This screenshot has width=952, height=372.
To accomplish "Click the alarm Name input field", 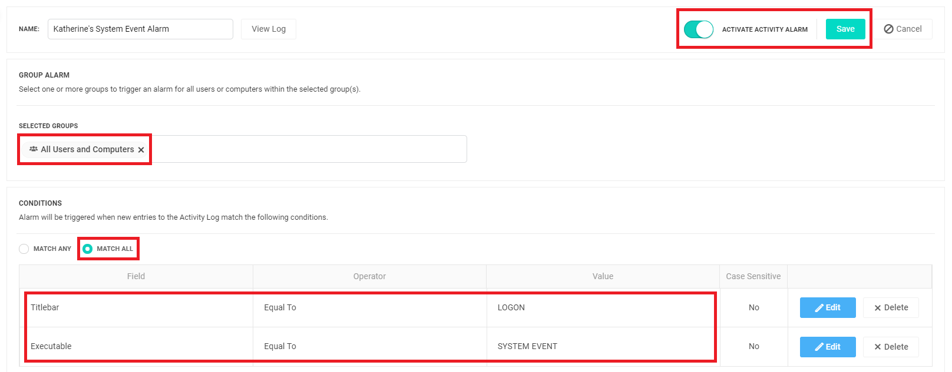I will click(x=140, y=29).
